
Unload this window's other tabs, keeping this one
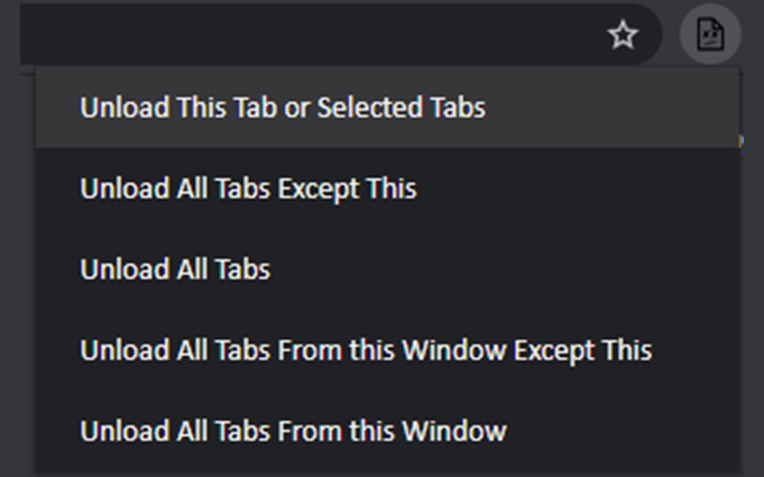(366, 350)
